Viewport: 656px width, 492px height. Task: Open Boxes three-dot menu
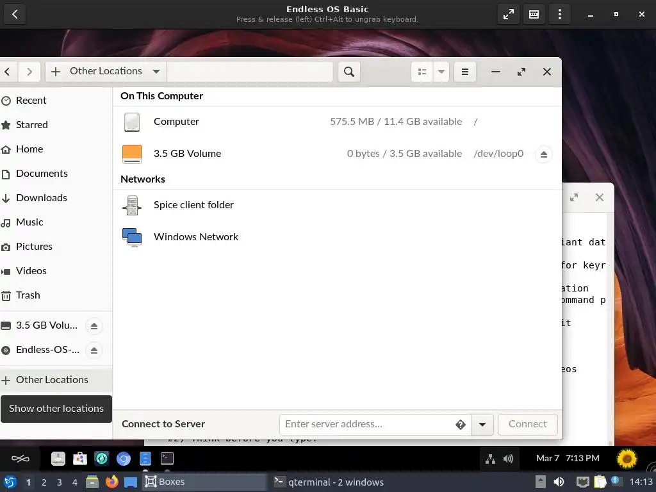point(560,14)
